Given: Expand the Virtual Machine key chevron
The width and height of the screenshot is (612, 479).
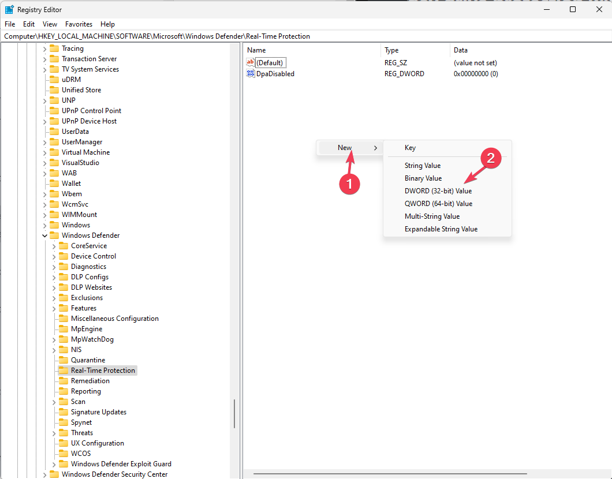Looking at the screenshot, I should pos(44,152).
